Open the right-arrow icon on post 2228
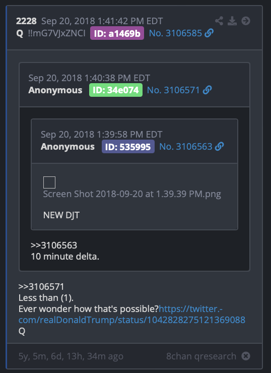This screenshot has height=373, width=271. pos(246,21)
